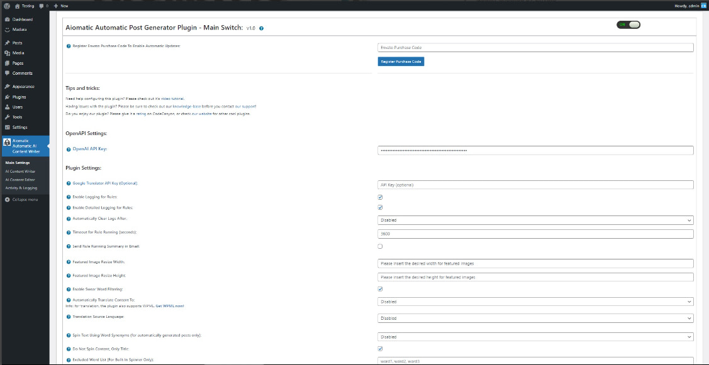
Task: Turn off the plugin Main Switch toggle
Action: 628,25
